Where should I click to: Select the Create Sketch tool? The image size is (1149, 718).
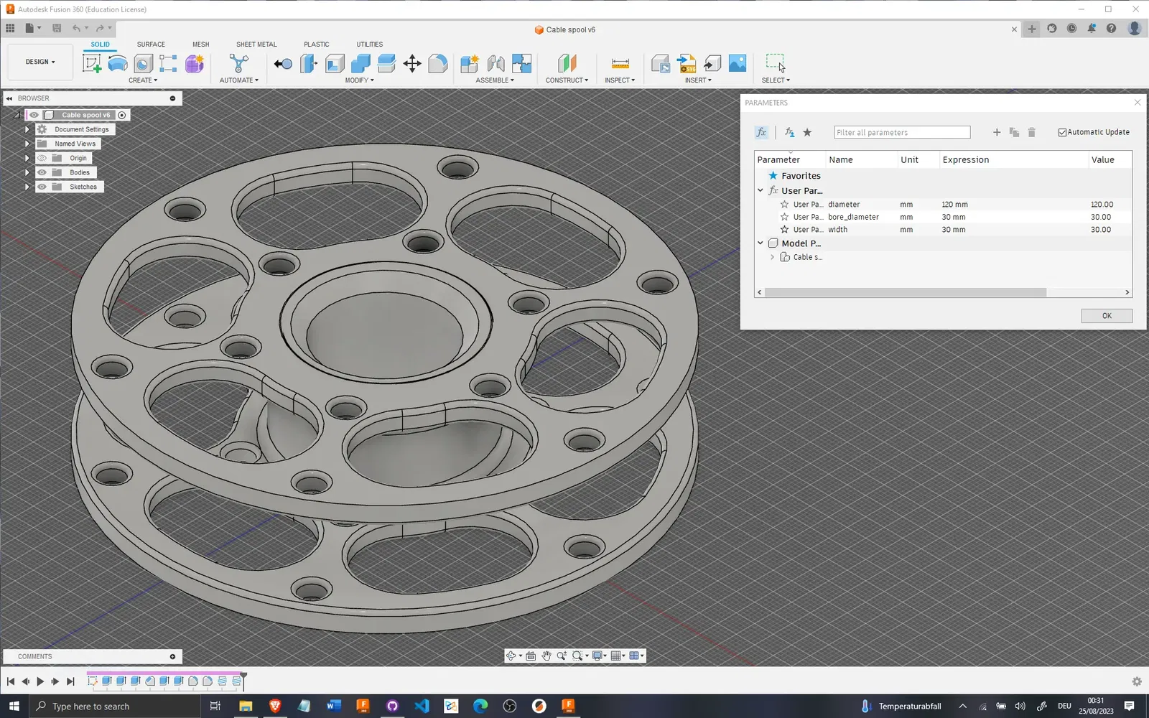click(92, 63)
